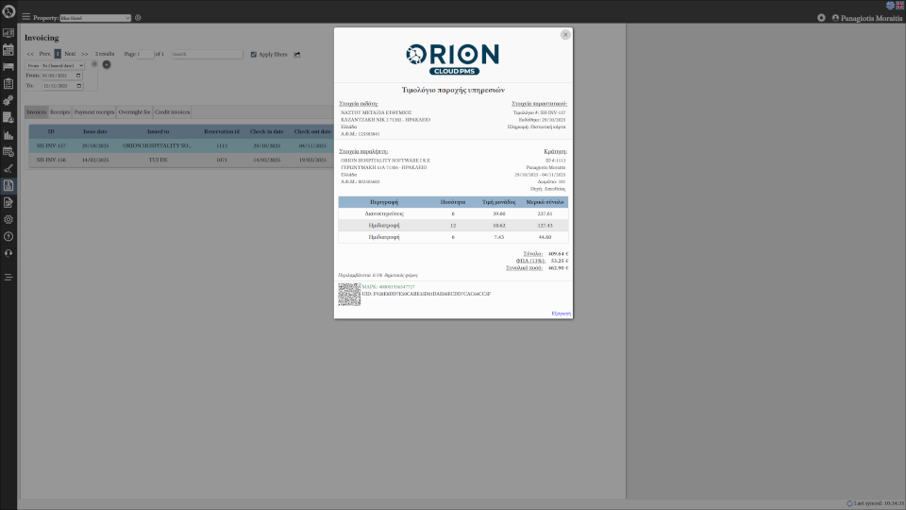Viewport: 906px width, 510px height.
Task: Open the help question mark sidebar icon
Action: click(x=8, y=236)
